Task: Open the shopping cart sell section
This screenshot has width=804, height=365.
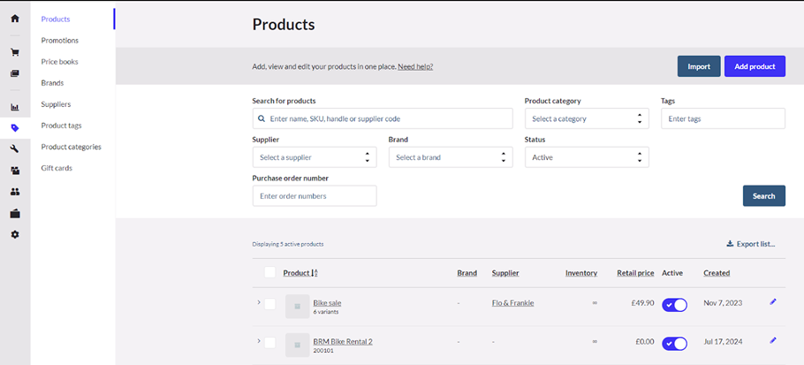Action: pyautogui.click(x=14, y=52)
